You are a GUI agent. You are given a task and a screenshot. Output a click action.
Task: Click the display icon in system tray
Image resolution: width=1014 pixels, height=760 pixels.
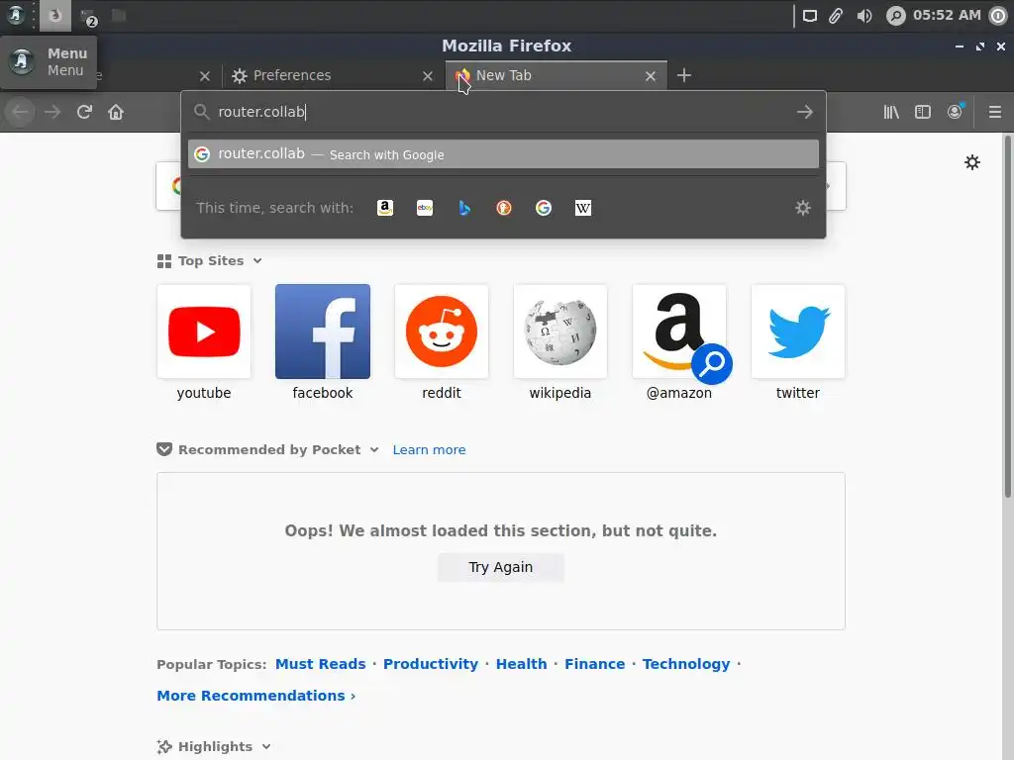pos(810,16)
